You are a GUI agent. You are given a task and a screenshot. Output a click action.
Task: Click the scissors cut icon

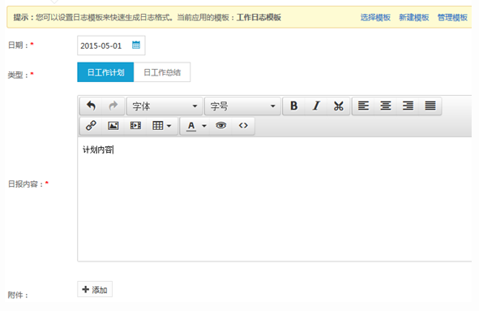pyautogui.click(x=339, y=106)
